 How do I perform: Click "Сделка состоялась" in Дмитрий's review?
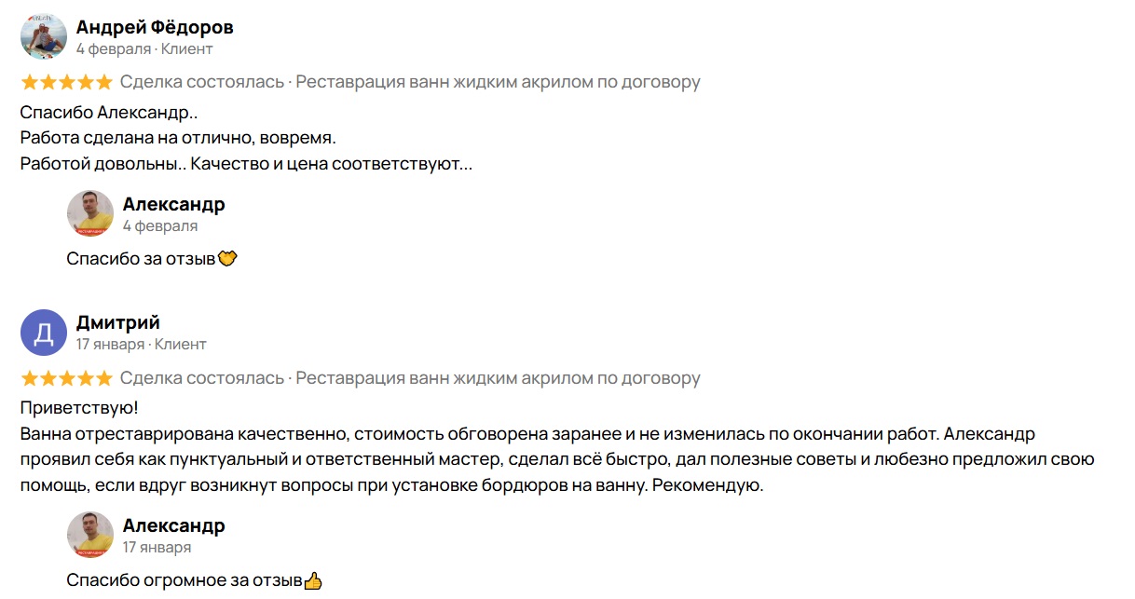pos(202,378)
